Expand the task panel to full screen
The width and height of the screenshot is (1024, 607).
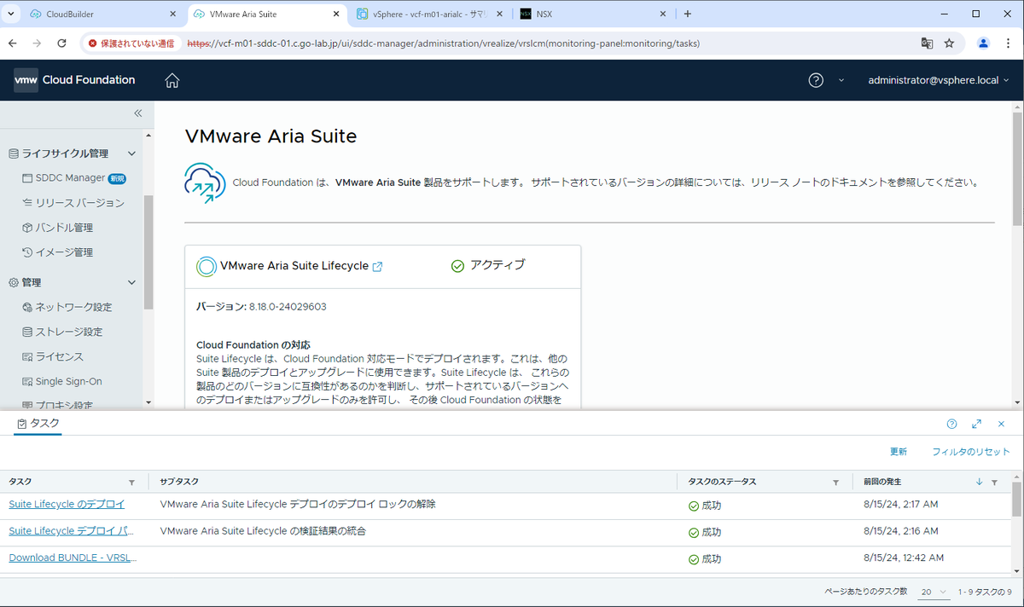coord(976,424)
